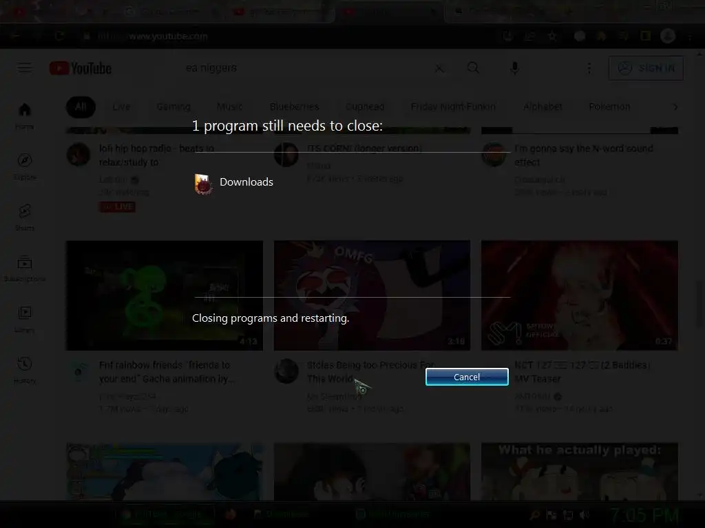Open Explore in the YouTube sidebar
The image size is (705, 528).
click(x=25, y=166)
